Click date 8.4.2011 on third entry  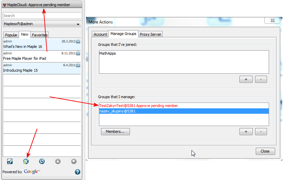click(69, 65)
